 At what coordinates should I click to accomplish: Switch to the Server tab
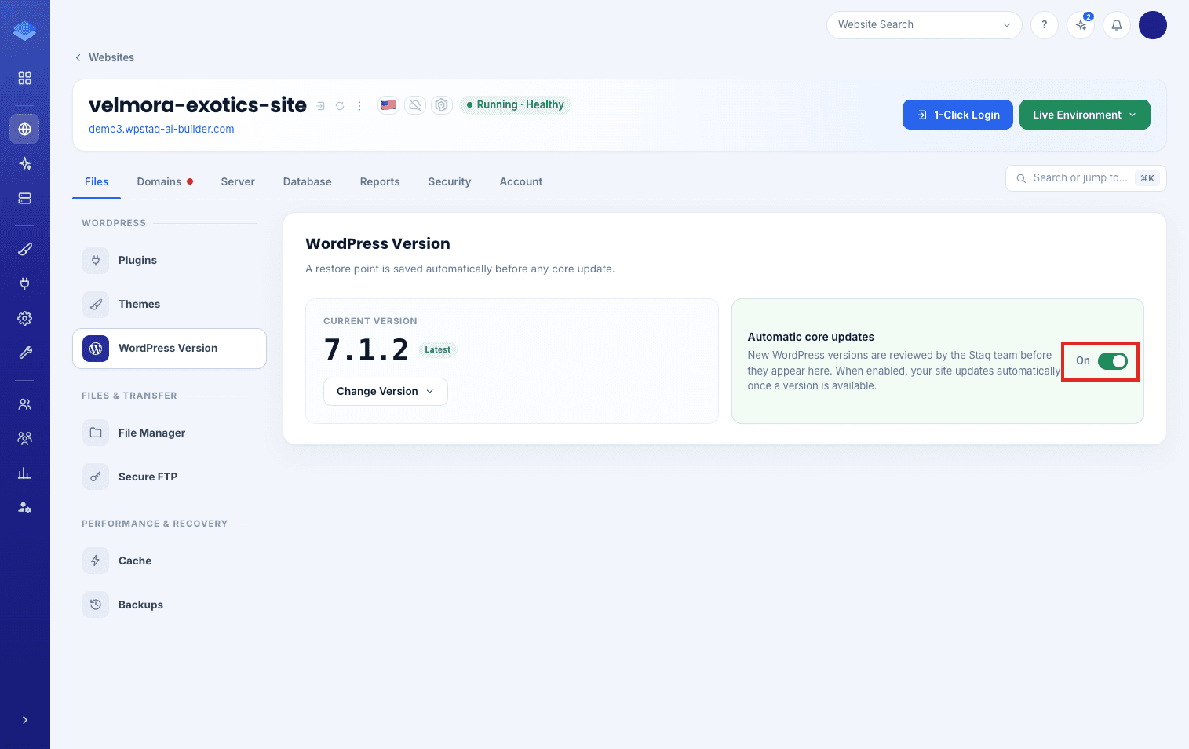[238, 181]
